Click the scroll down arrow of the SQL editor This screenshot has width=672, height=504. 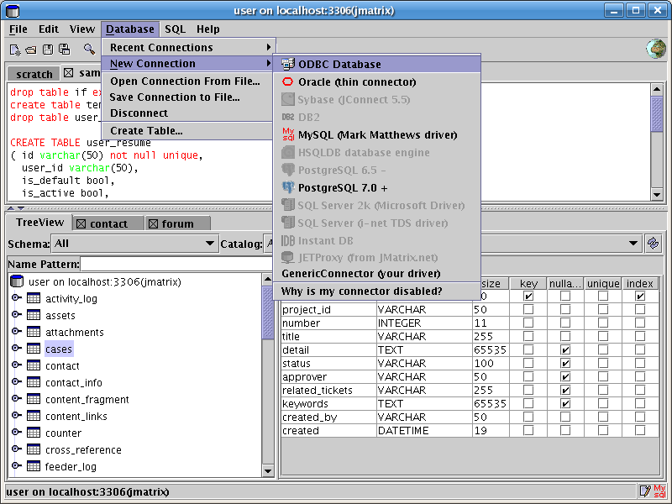point(657,195)
